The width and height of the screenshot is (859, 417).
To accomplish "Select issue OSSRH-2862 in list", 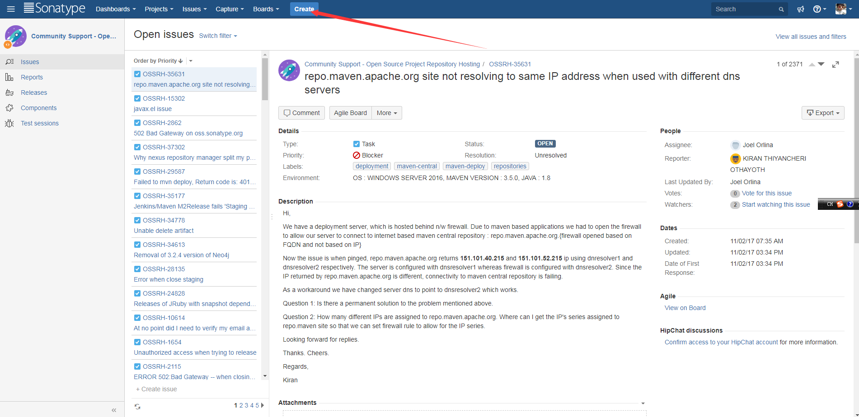I will pos(194,128).
